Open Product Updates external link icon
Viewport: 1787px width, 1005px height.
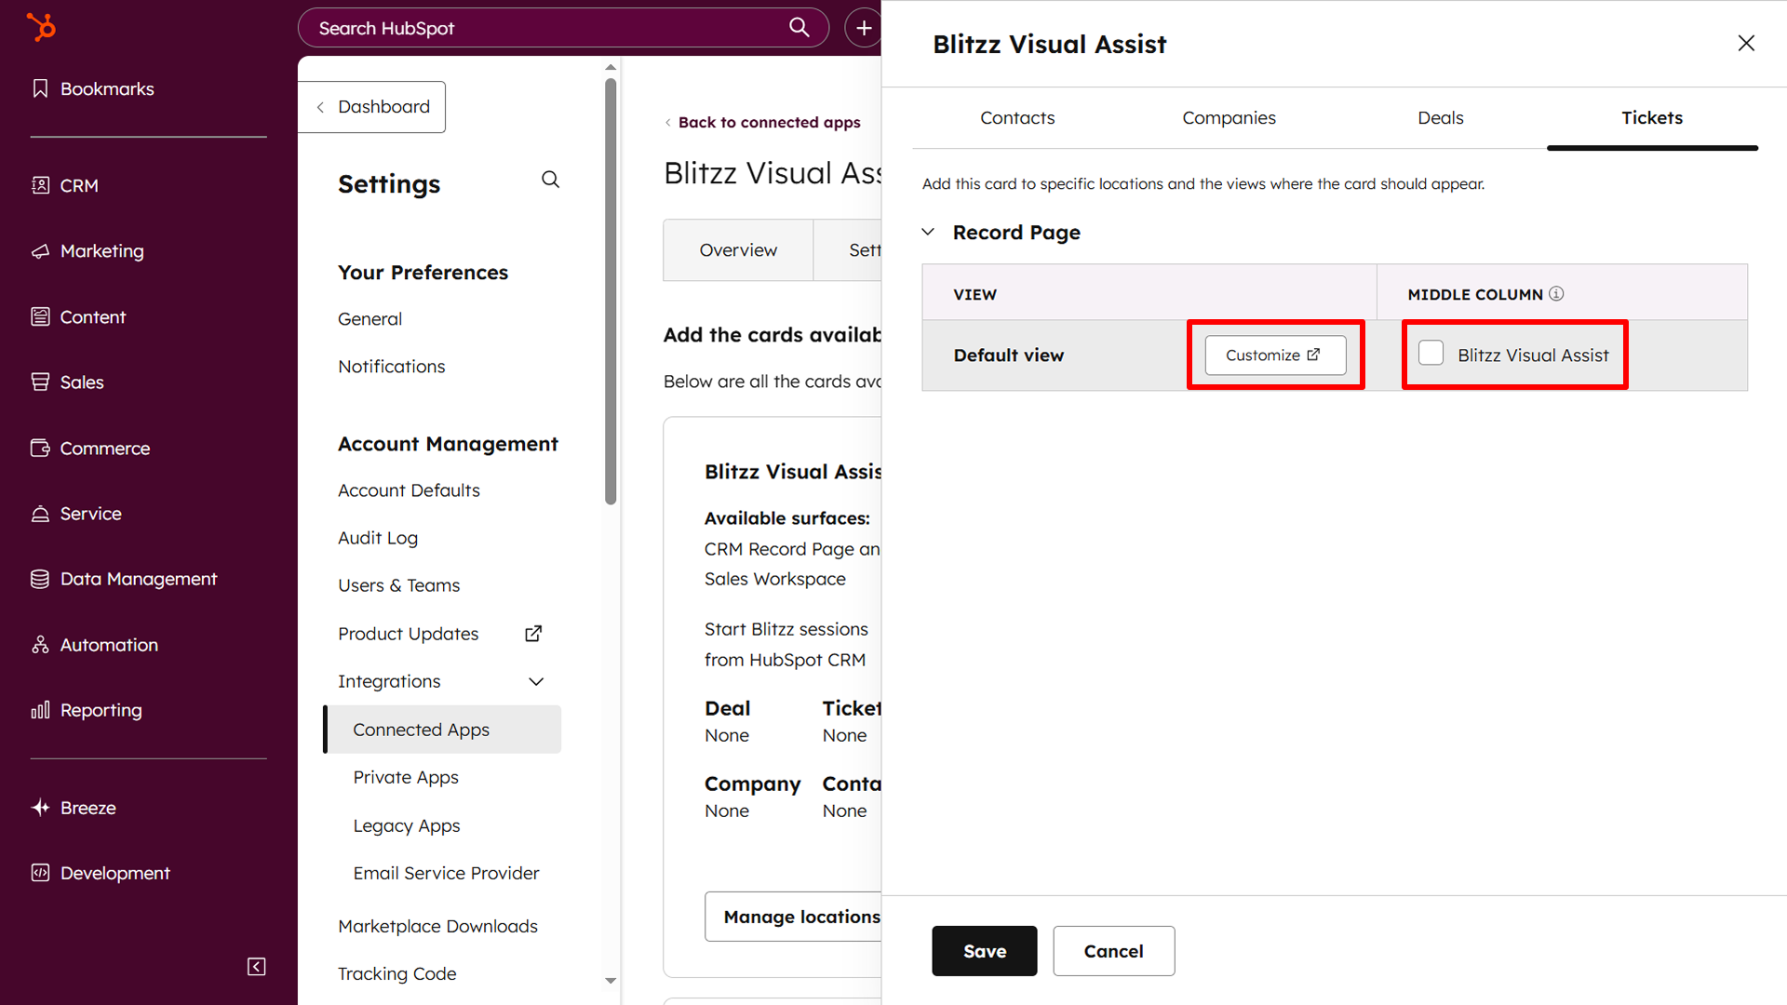click(533, 634)
